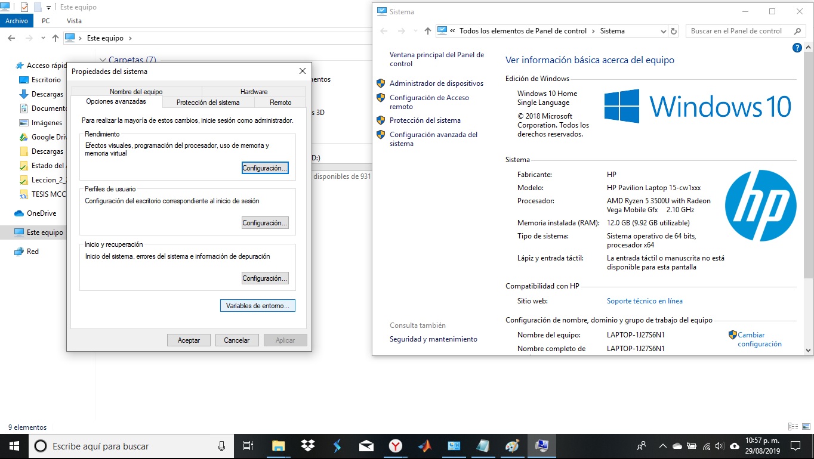814x459 pixels.
Task: Switch to the Hardware tab
Action: (254, 91)
